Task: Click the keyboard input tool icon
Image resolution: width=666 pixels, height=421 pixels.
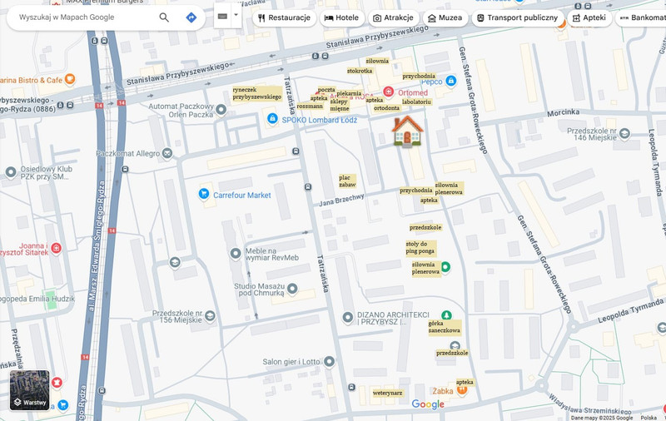Action: (222, 16)
